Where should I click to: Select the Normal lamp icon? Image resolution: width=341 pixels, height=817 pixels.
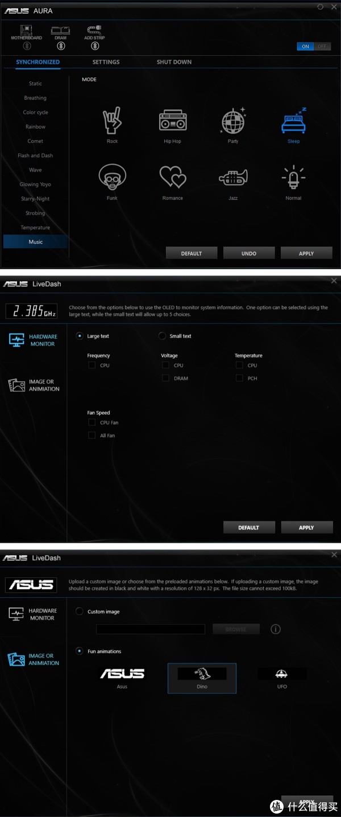(293, 178)
